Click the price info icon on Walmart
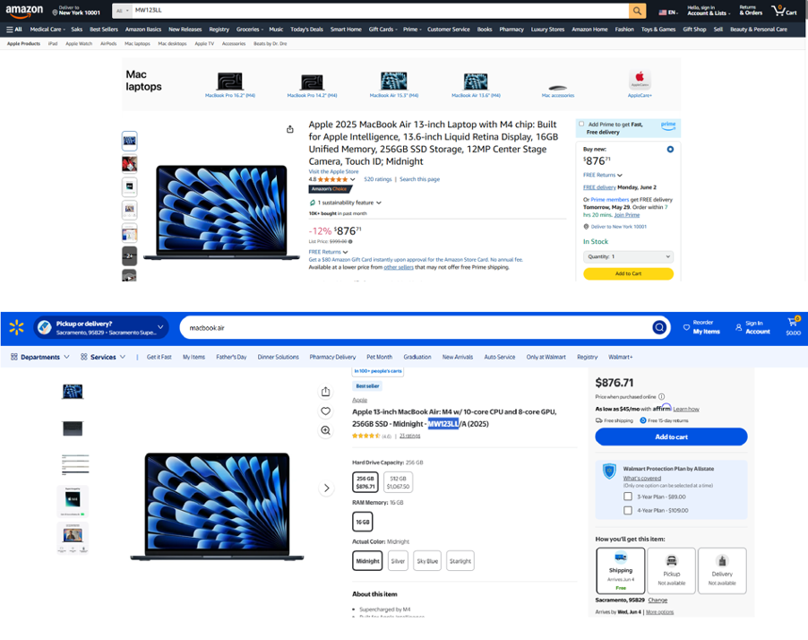 pyautogui.click(x=661, y=396)
